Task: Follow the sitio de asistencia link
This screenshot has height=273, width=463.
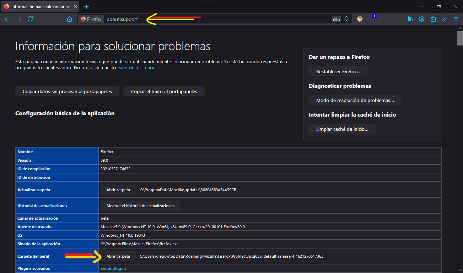Action: 137,68
